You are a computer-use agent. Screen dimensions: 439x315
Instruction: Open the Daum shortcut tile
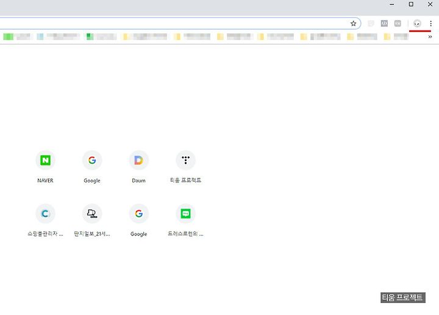[138, 167]
